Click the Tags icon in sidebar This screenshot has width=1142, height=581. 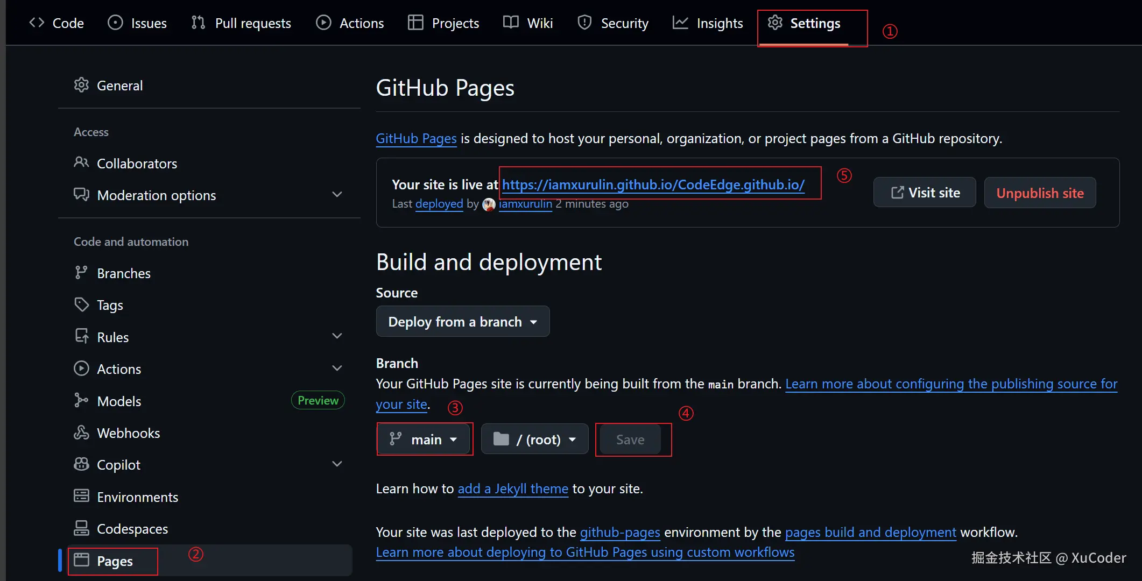coord(81,305)
